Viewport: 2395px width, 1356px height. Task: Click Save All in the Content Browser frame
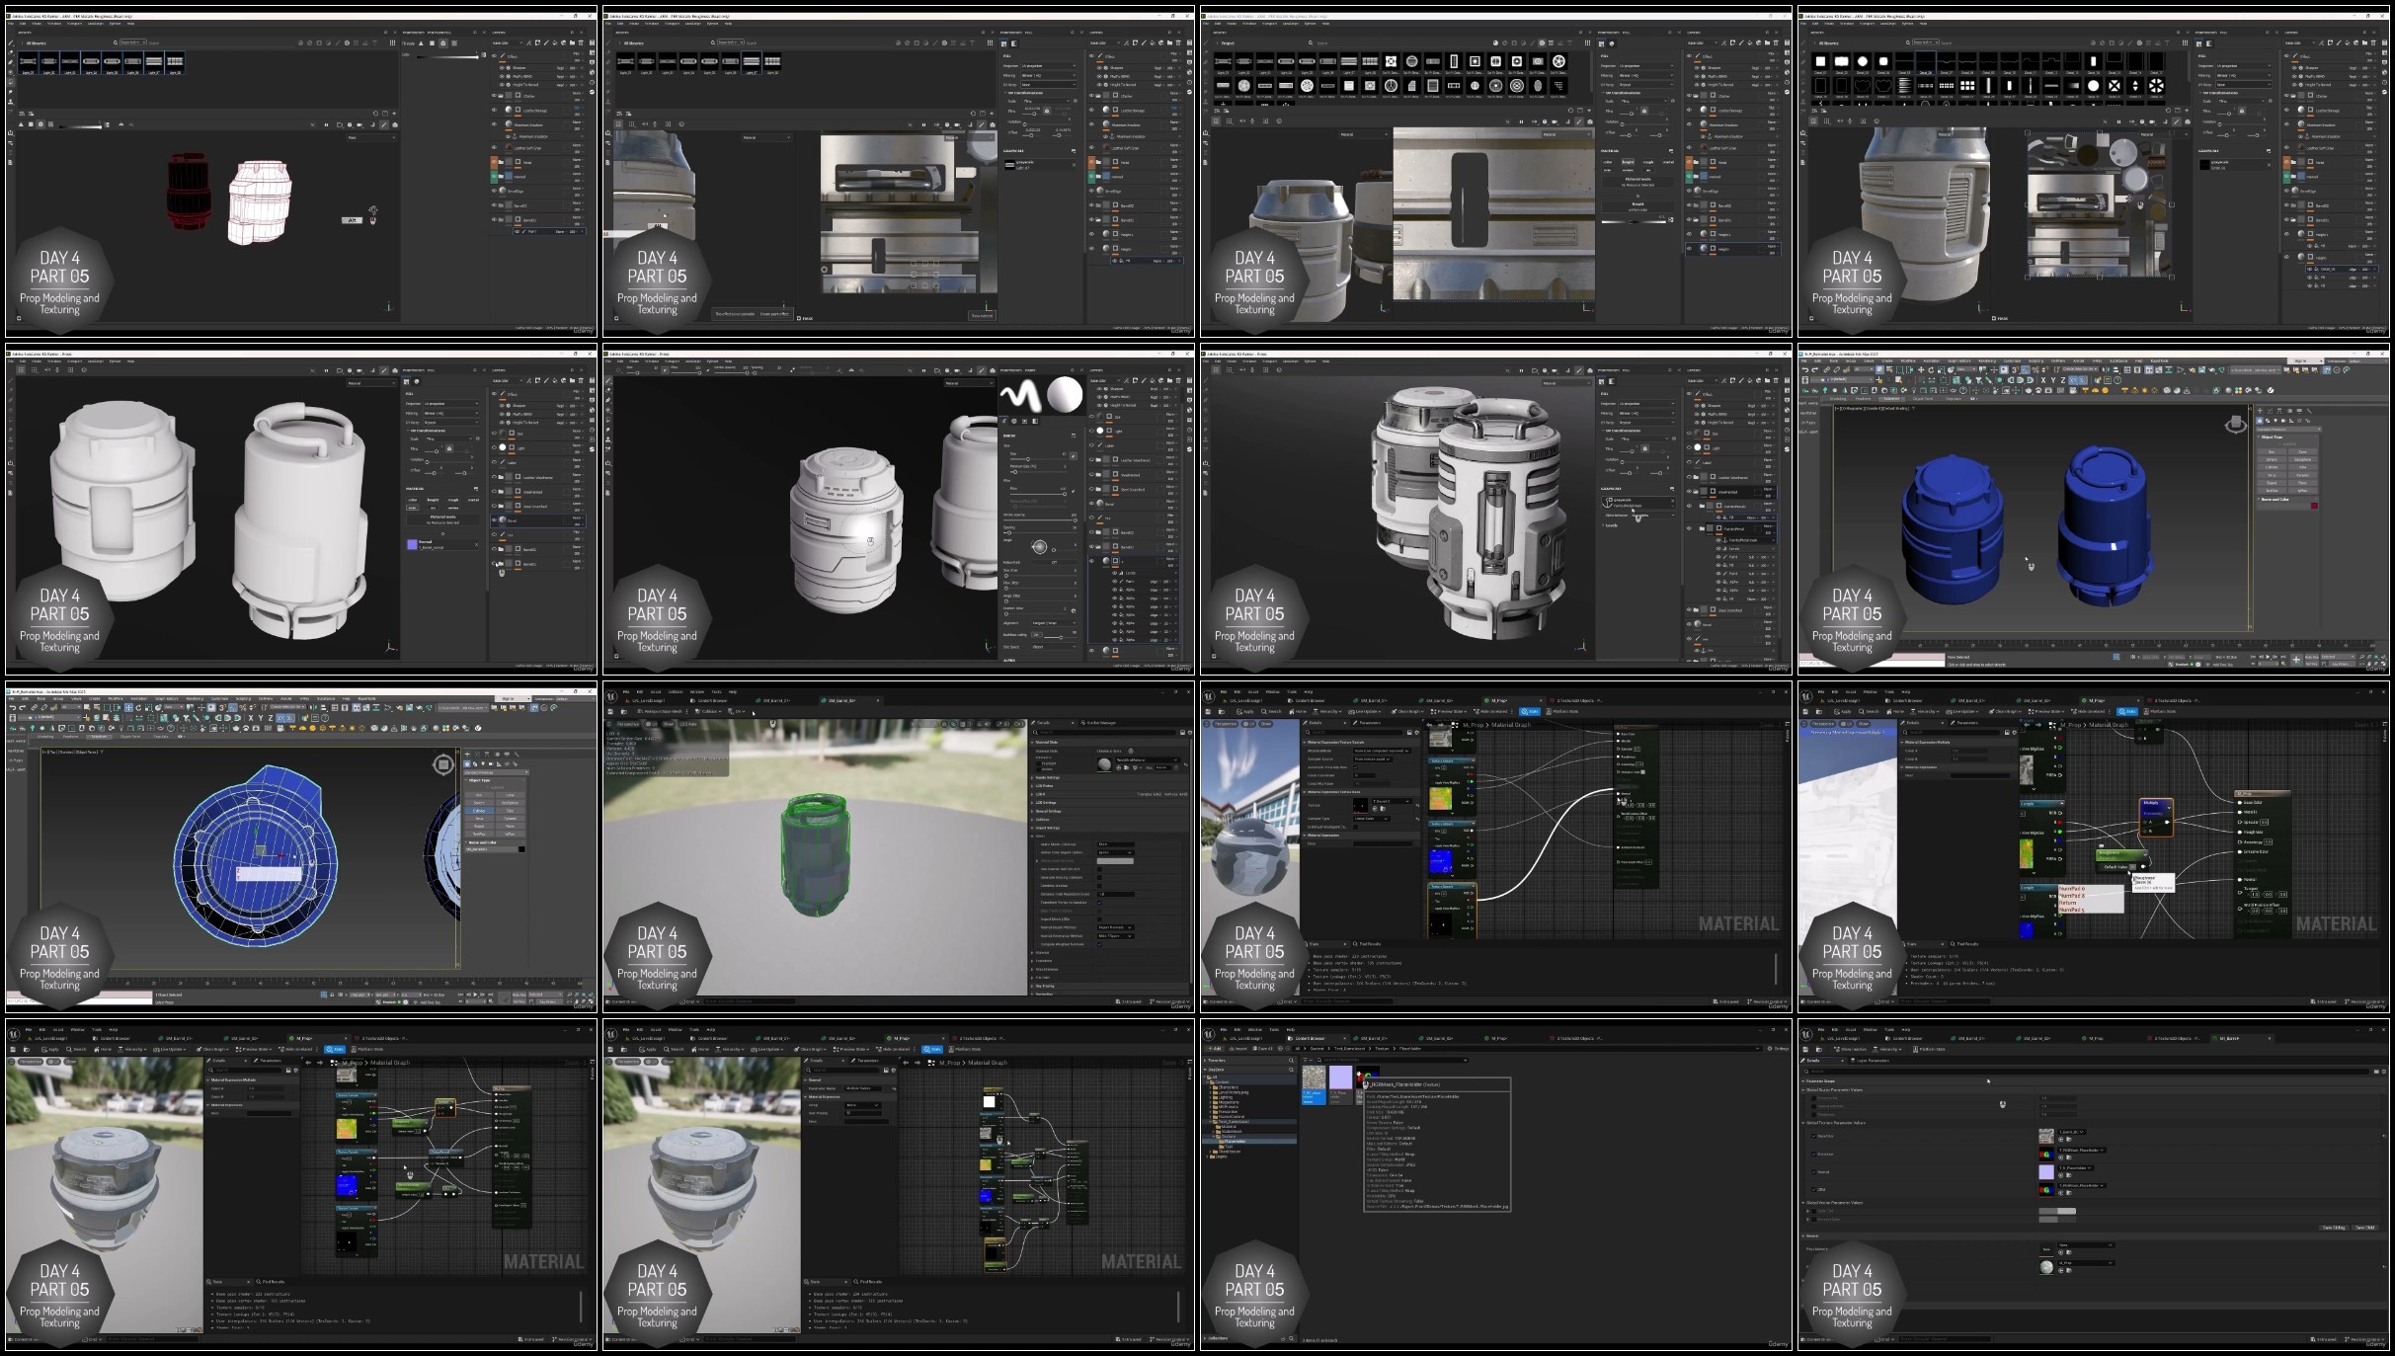[x=1263, y=1048]
